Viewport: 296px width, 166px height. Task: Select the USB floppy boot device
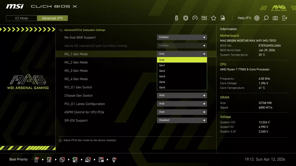click(101, 160)
